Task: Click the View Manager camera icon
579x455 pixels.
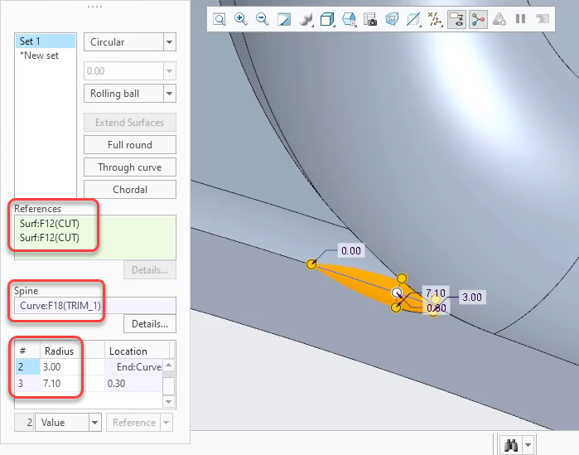Action: [370, 18]
